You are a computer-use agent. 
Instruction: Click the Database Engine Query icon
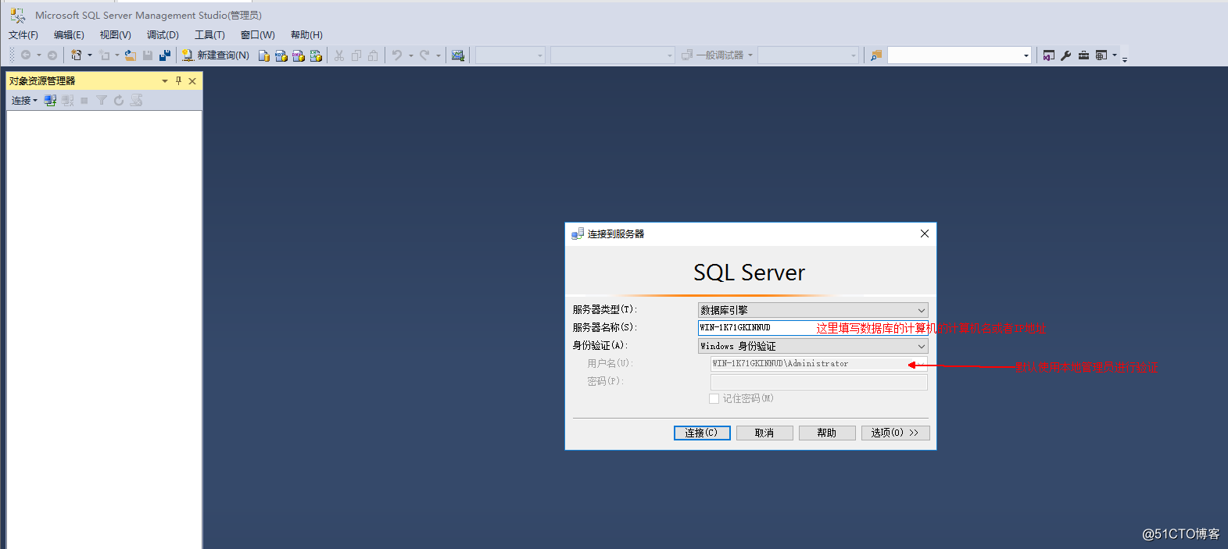(264, 55)
